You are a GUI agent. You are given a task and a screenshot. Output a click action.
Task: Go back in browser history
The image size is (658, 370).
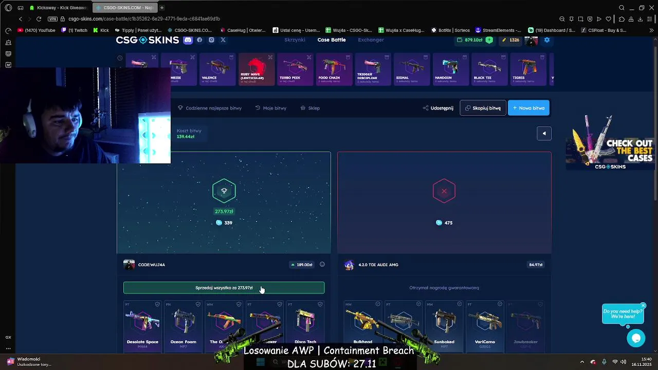tap(21, 19)
